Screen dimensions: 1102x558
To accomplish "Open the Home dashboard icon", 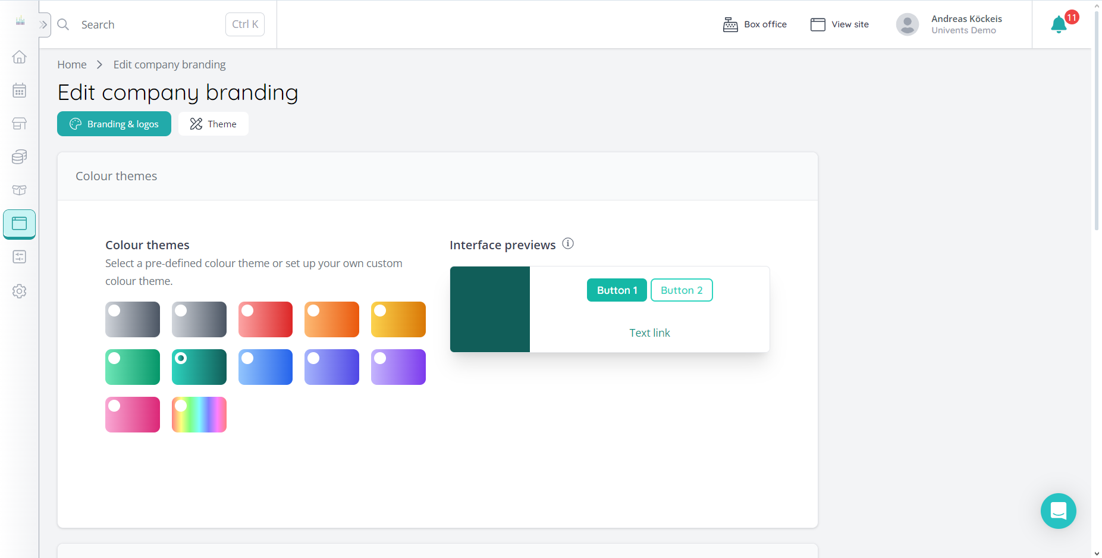I will pos(19,57).
